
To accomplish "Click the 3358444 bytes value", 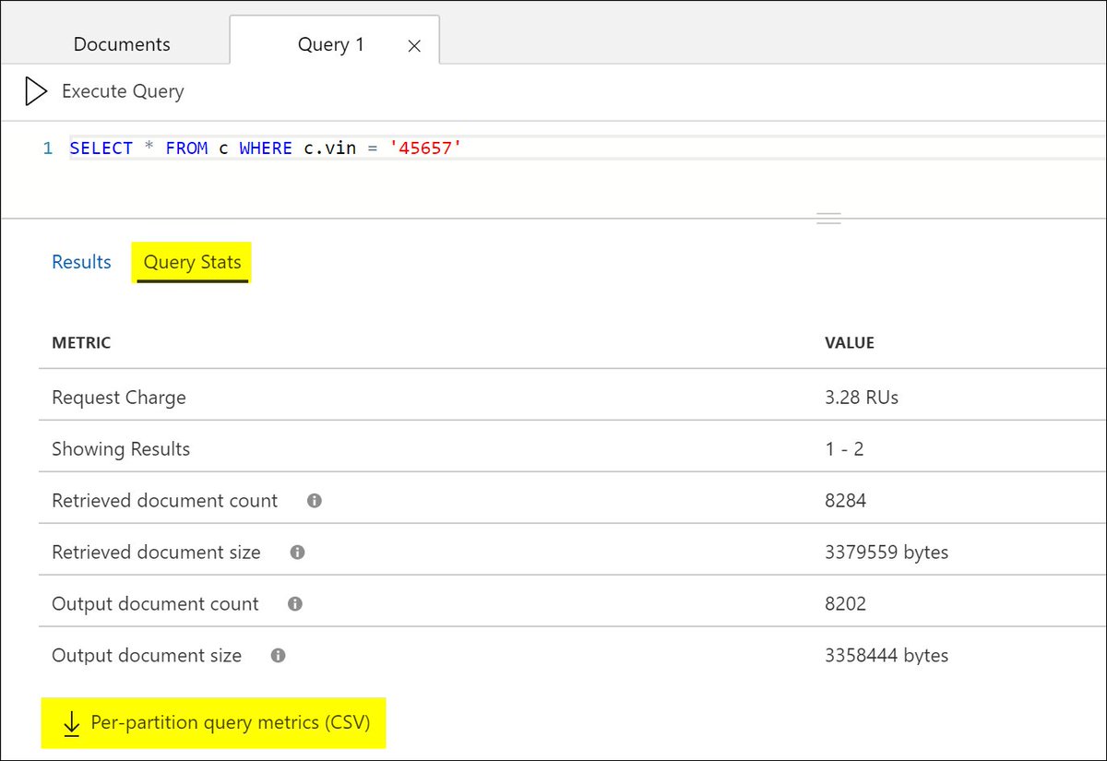I will pos(887,656).
